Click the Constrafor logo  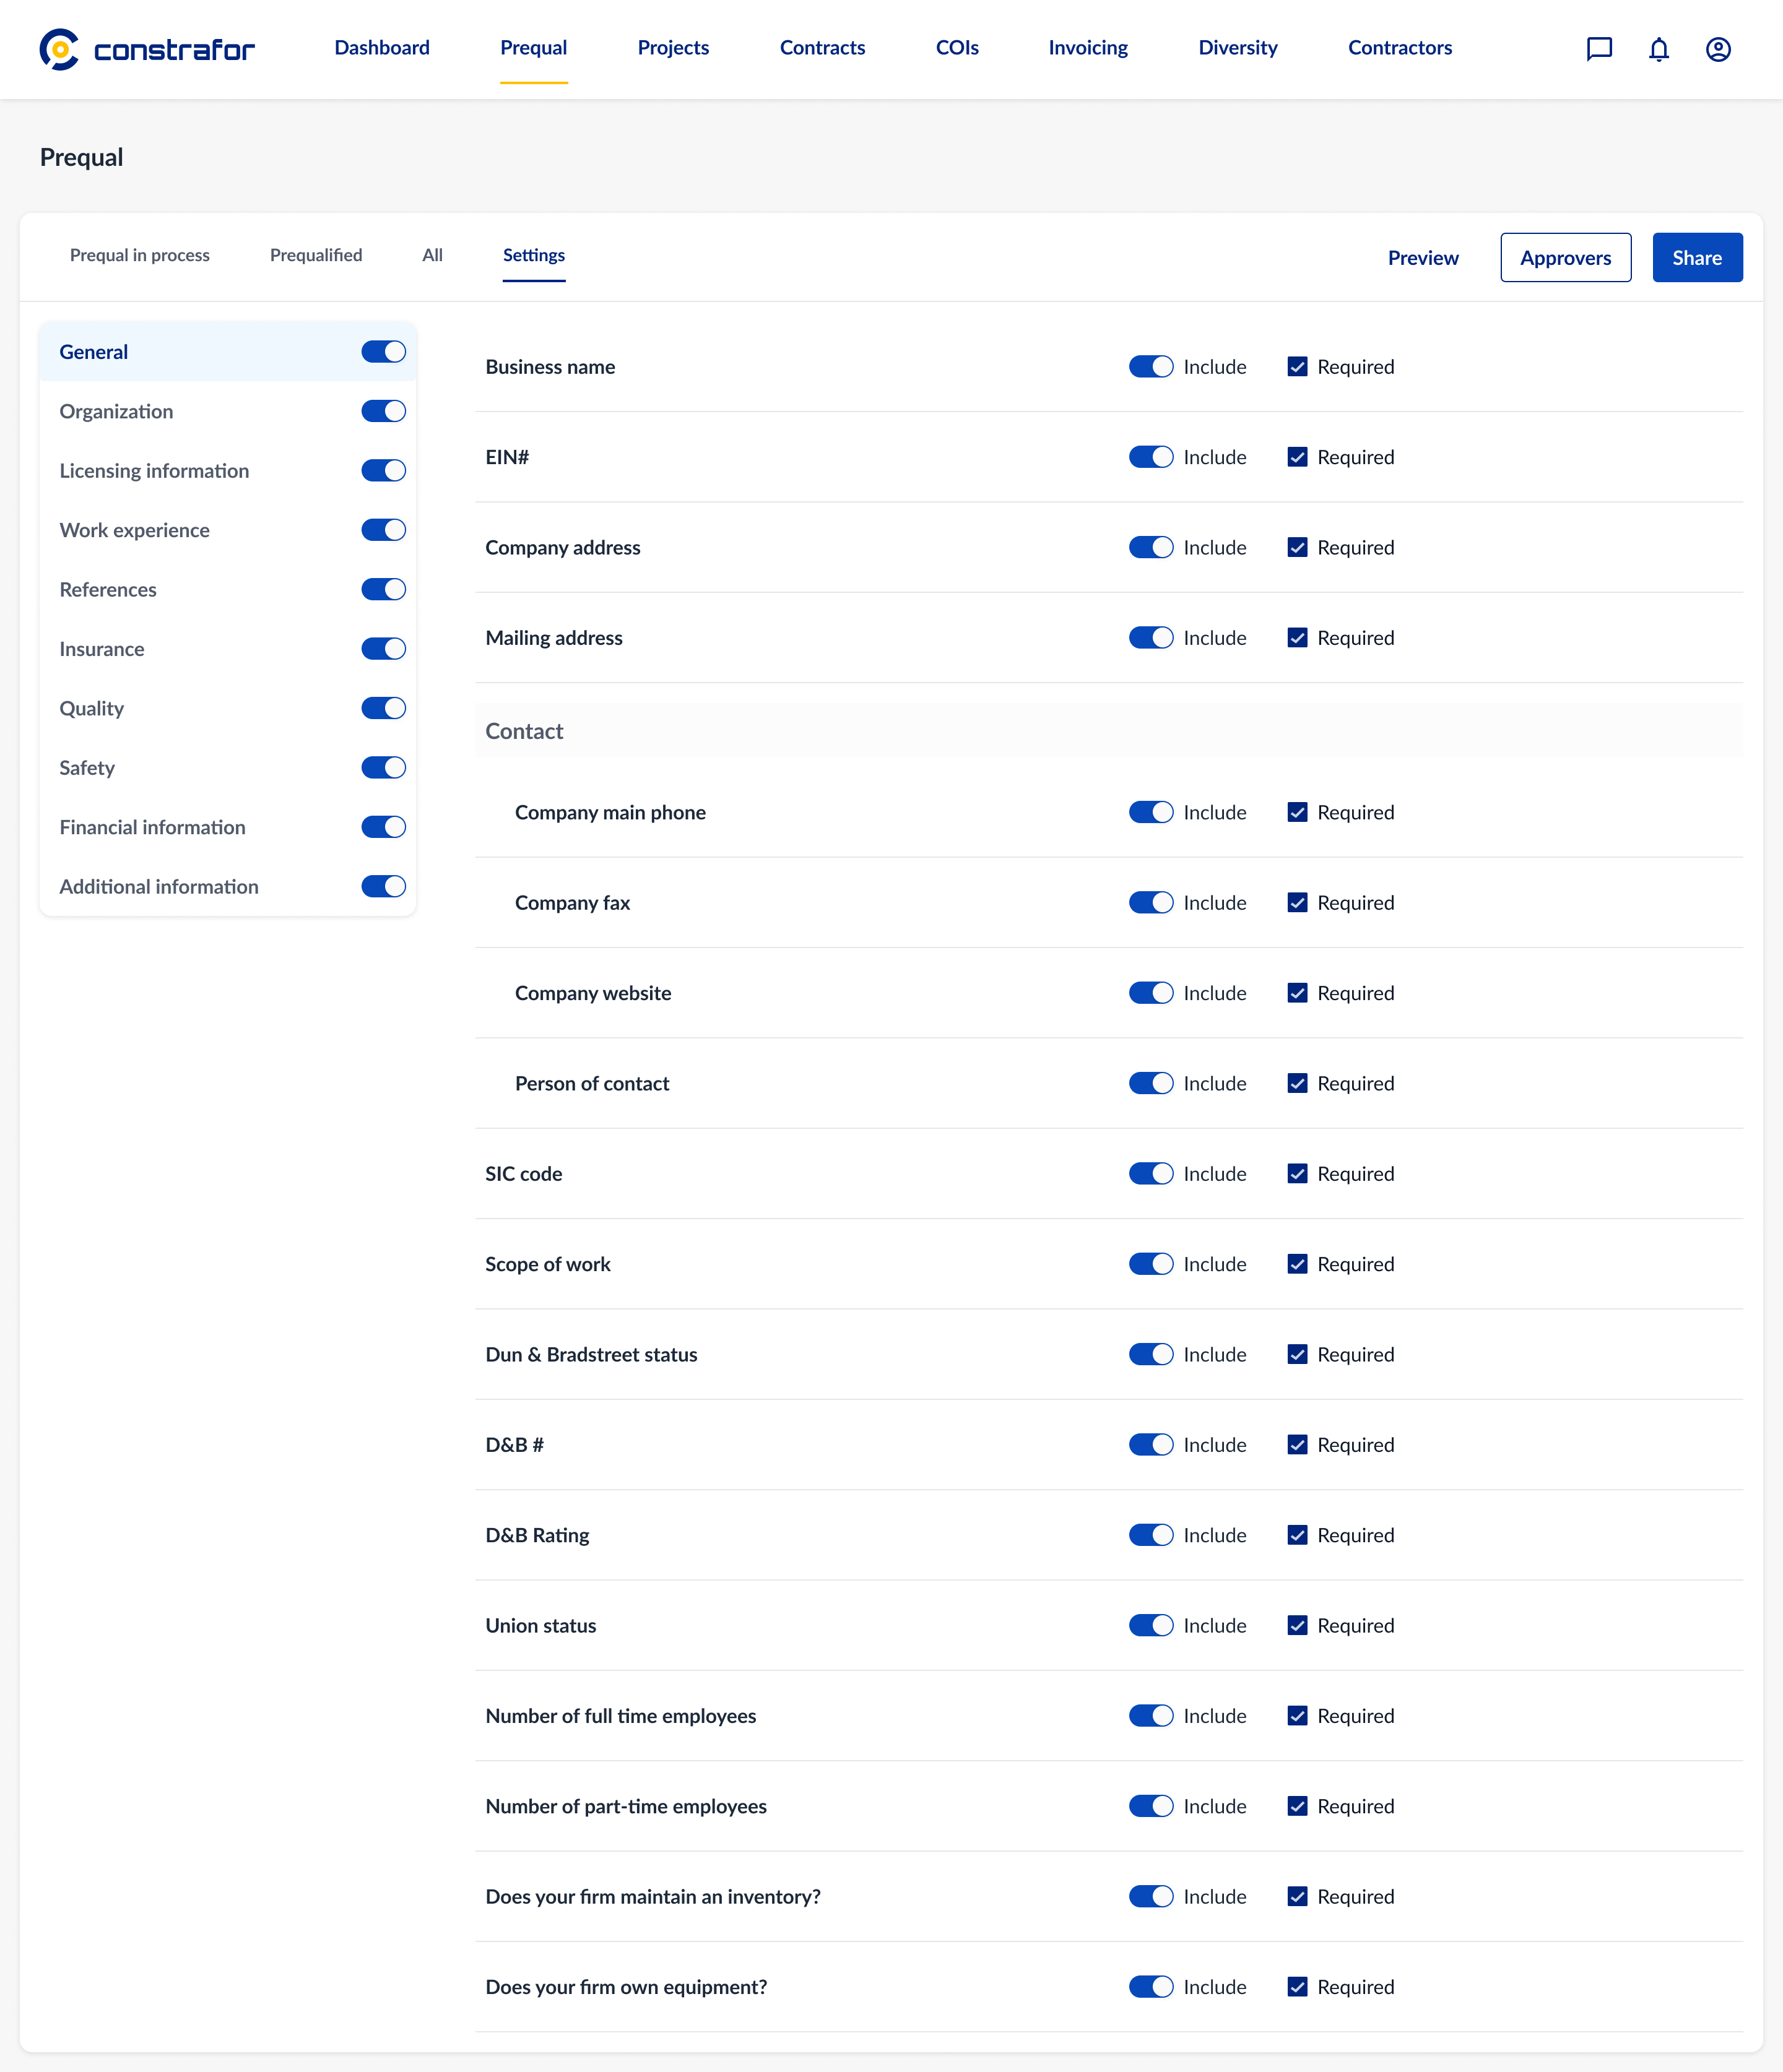(x=147, y=49)
